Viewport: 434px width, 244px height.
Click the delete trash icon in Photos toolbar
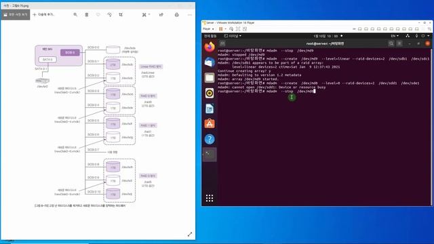[87, 15]
